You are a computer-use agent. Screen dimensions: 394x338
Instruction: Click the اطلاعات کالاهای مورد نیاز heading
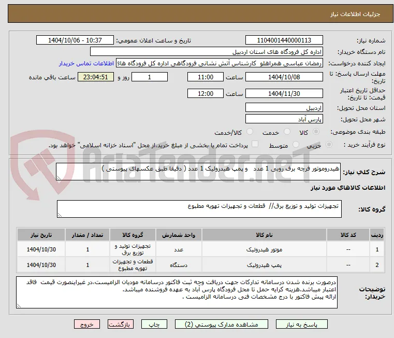[x=348, y=188]
